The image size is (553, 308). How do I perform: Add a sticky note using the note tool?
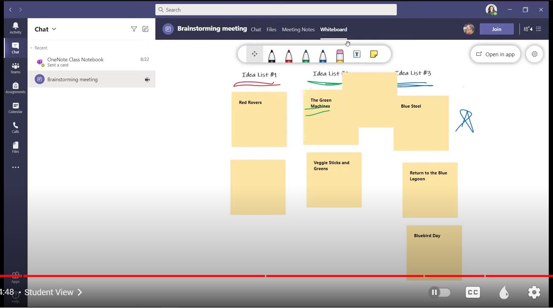(x=374, y=54)
